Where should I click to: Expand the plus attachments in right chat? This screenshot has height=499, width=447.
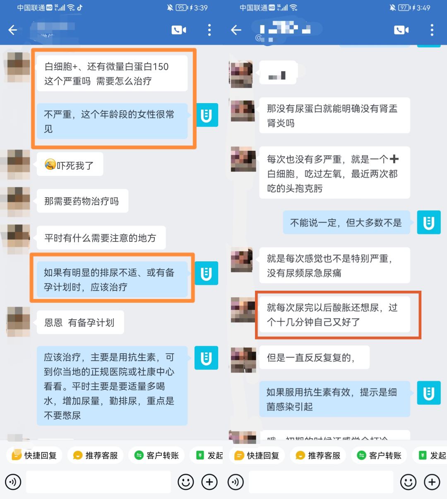click(x=432, y=482)
